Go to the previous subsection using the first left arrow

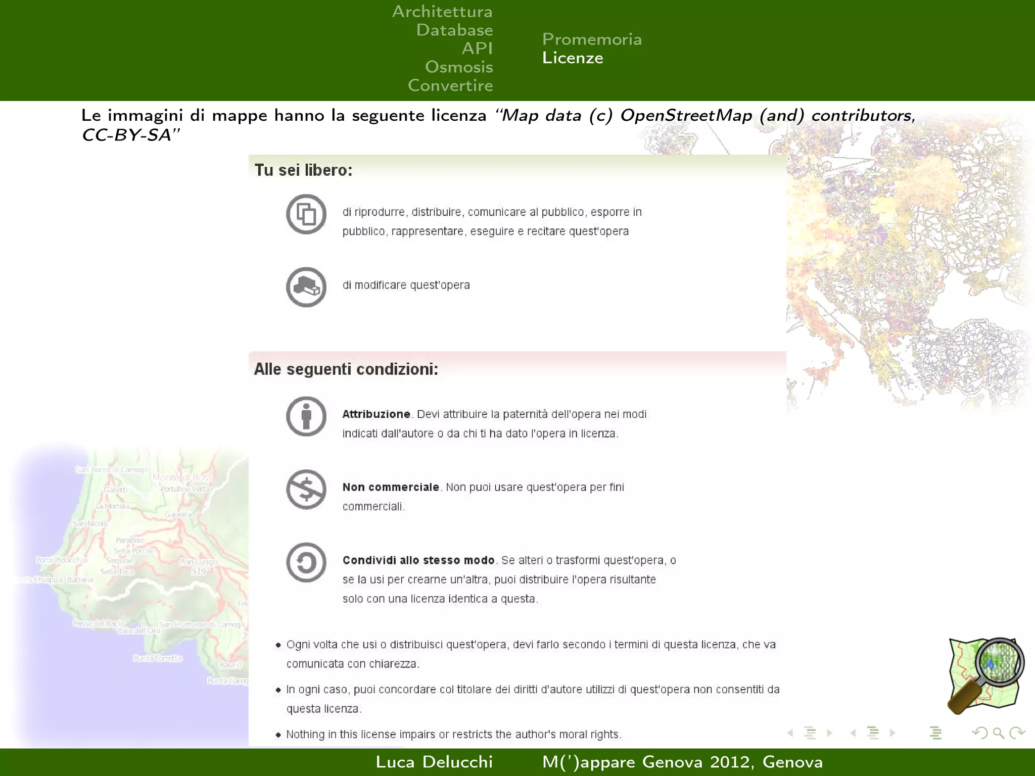(x=790, y=733)
